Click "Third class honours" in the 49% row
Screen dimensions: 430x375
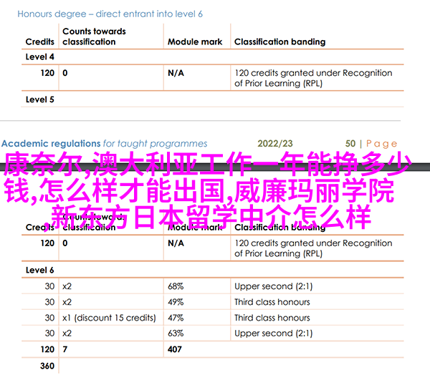point(272,302)
